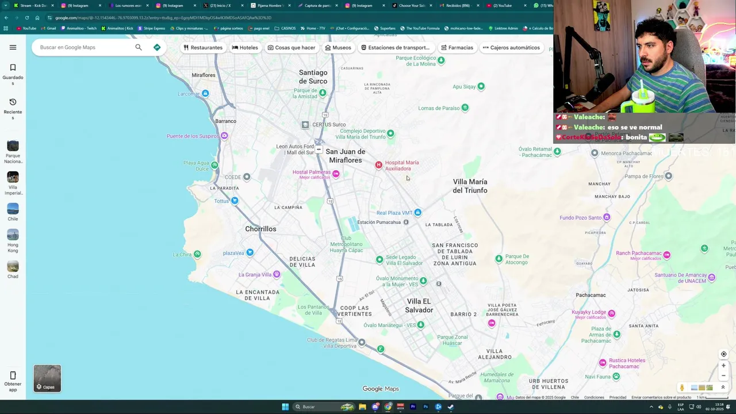Image resolution: width=736 pixels, height=414 pixels.
Task: Select the Museos filter chip
Action: pyautogui.click(x=338, y=48)
